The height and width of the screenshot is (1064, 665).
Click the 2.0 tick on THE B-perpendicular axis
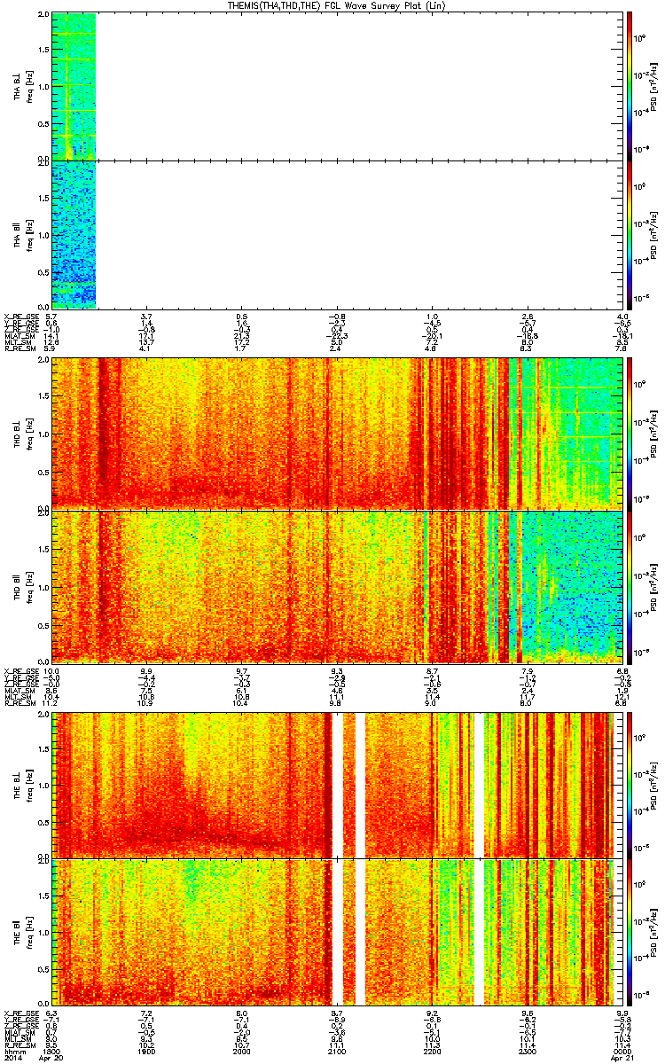pyautogui.click(x=43, y=716)
